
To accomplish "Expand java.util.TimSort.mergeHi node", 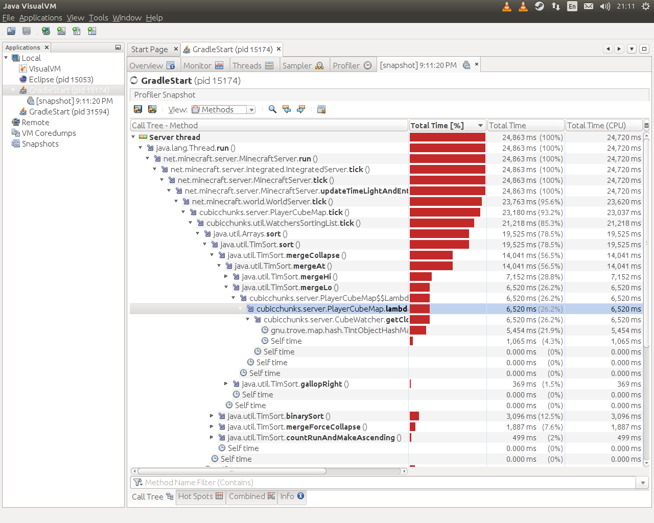I will tap(226, 276).
